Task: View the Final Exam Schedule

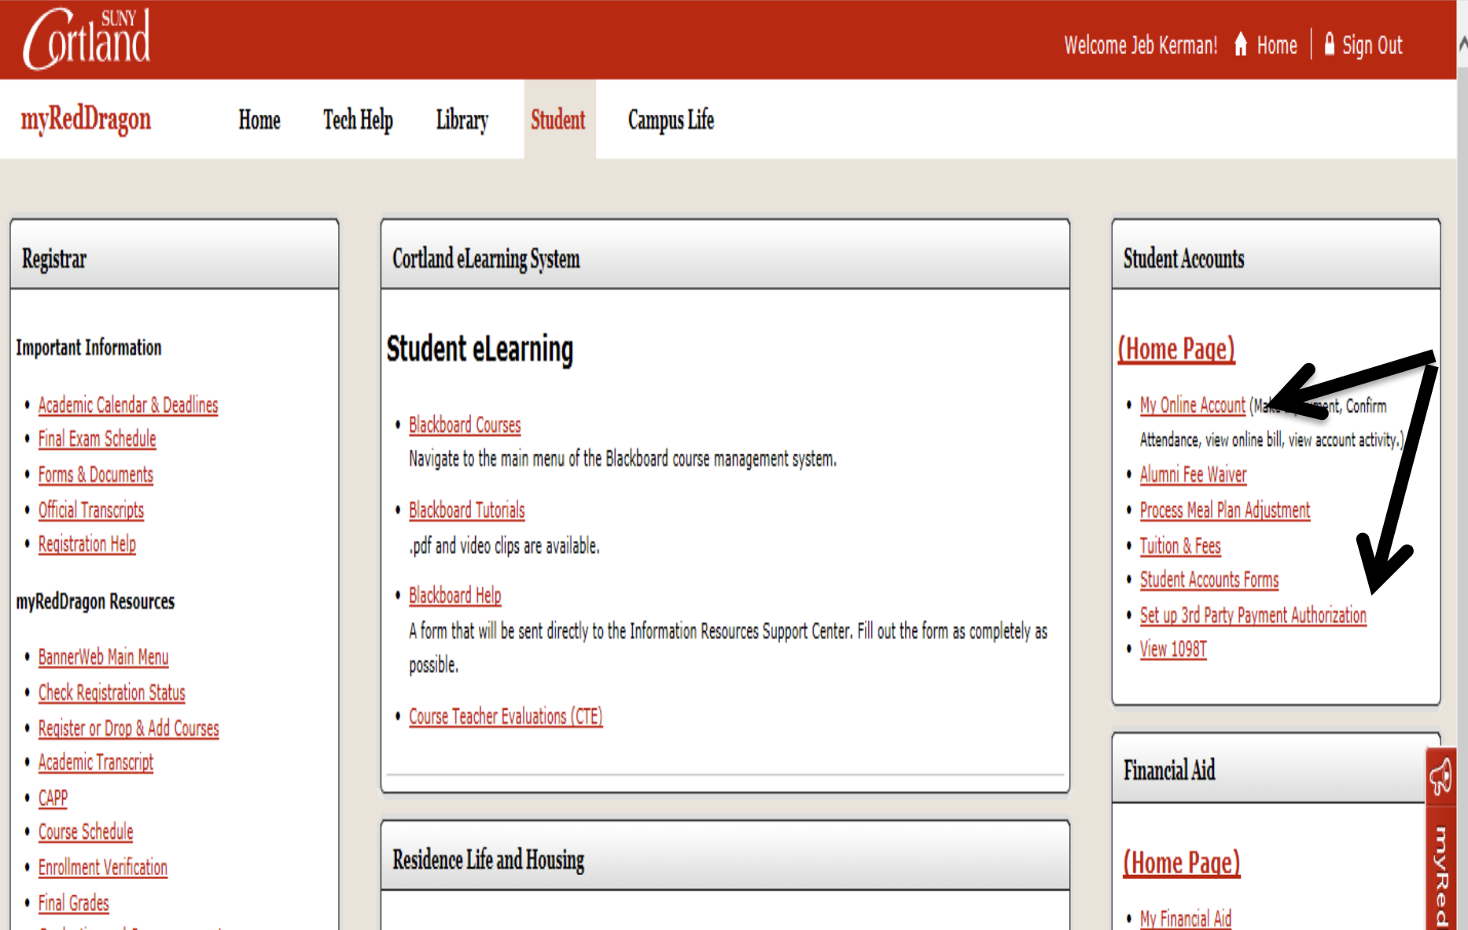Action: pos(97,439)
